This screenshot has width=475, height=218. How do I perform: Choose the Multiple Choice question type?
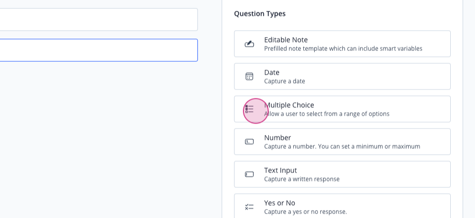coord(342,109)
